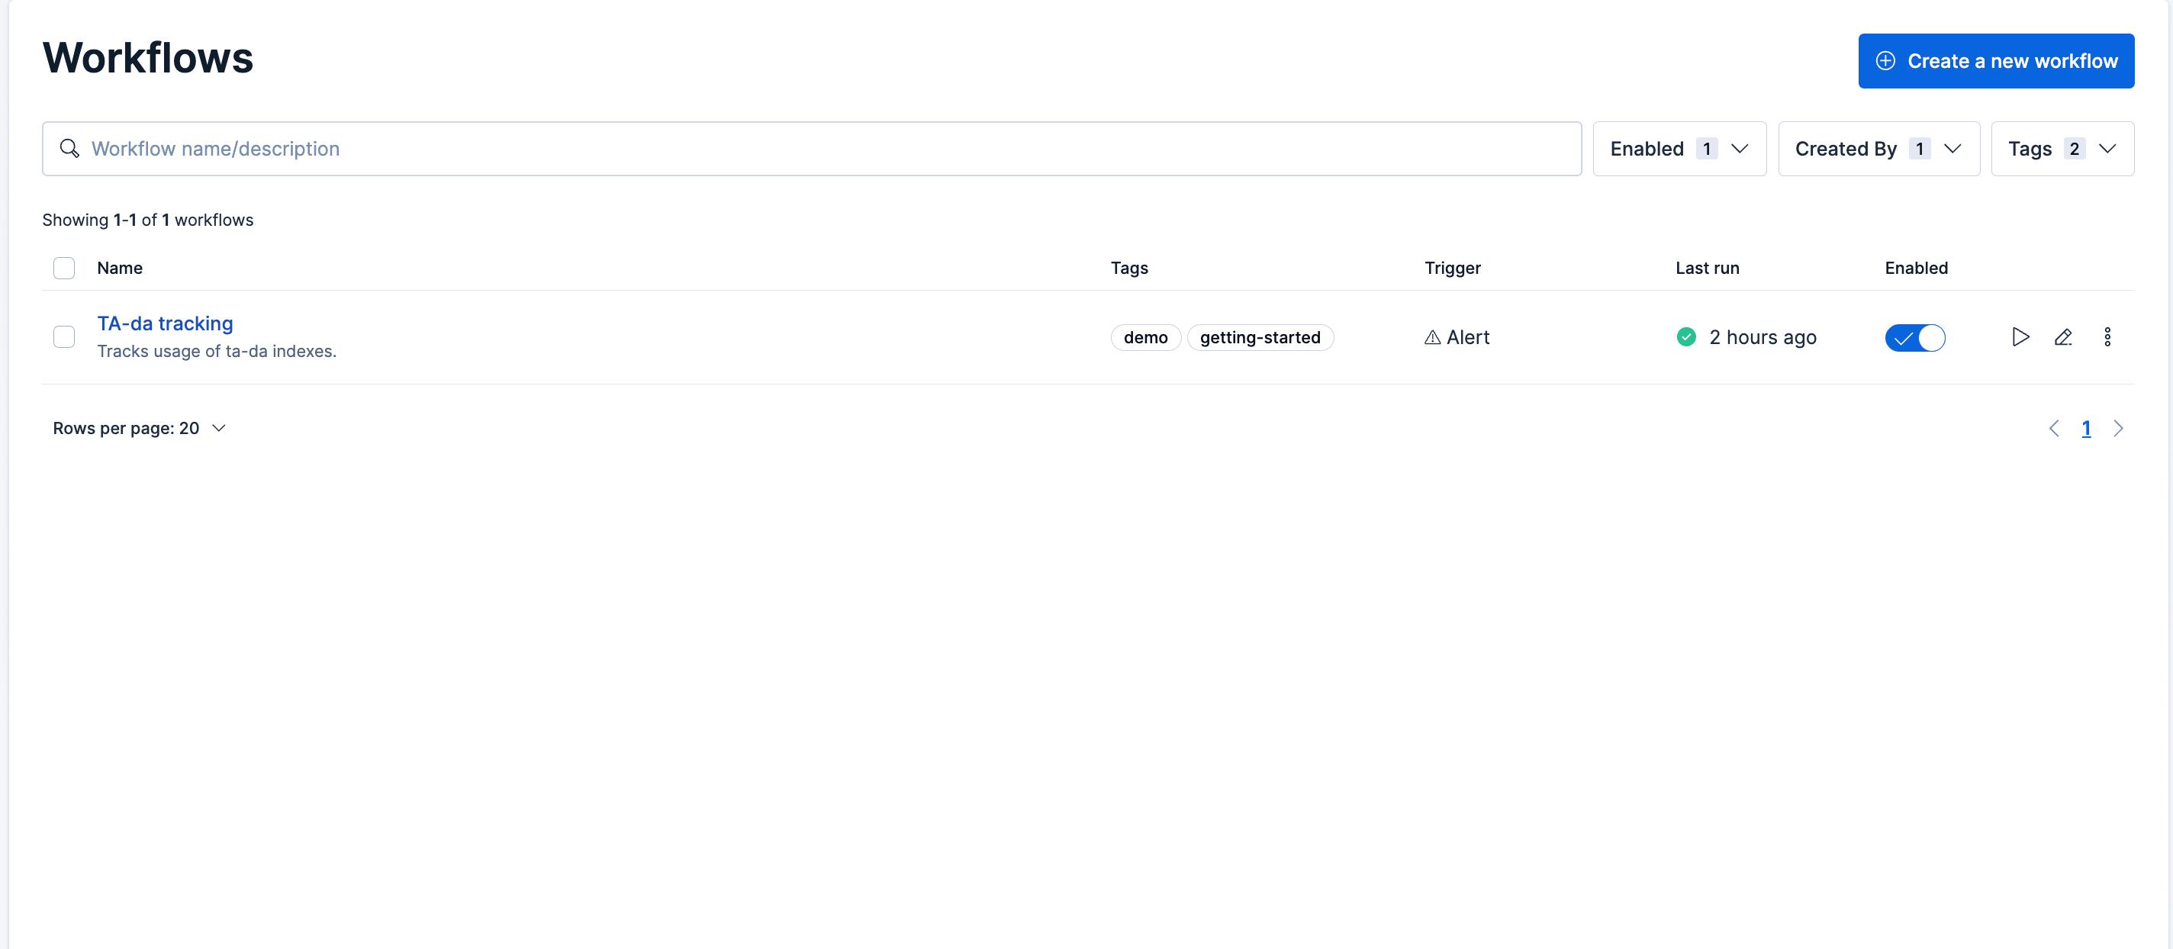
Task: Run the TA-da tracking workflow with the play icon
Action: (x=2020, y=337)
